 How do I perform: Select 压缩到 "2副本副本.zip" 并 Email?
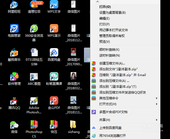125,75
